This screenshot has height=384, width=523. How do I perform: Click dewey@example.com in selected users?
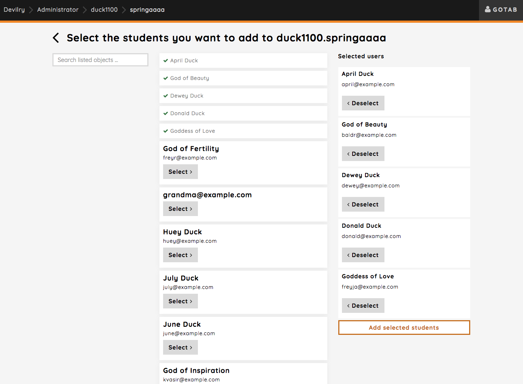click(x=371, y=186)
